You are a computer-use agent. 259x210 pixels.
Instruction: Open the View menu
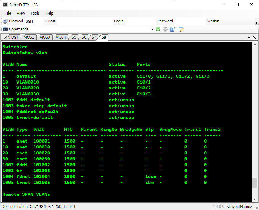21,13
